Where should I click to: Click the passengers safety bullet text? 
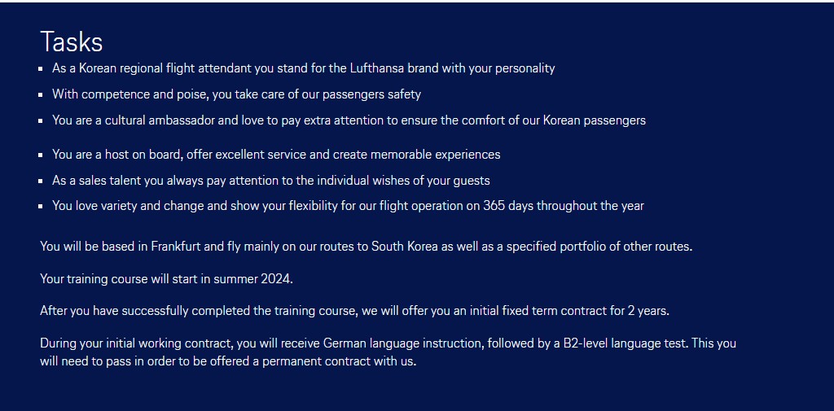[236, 94]
